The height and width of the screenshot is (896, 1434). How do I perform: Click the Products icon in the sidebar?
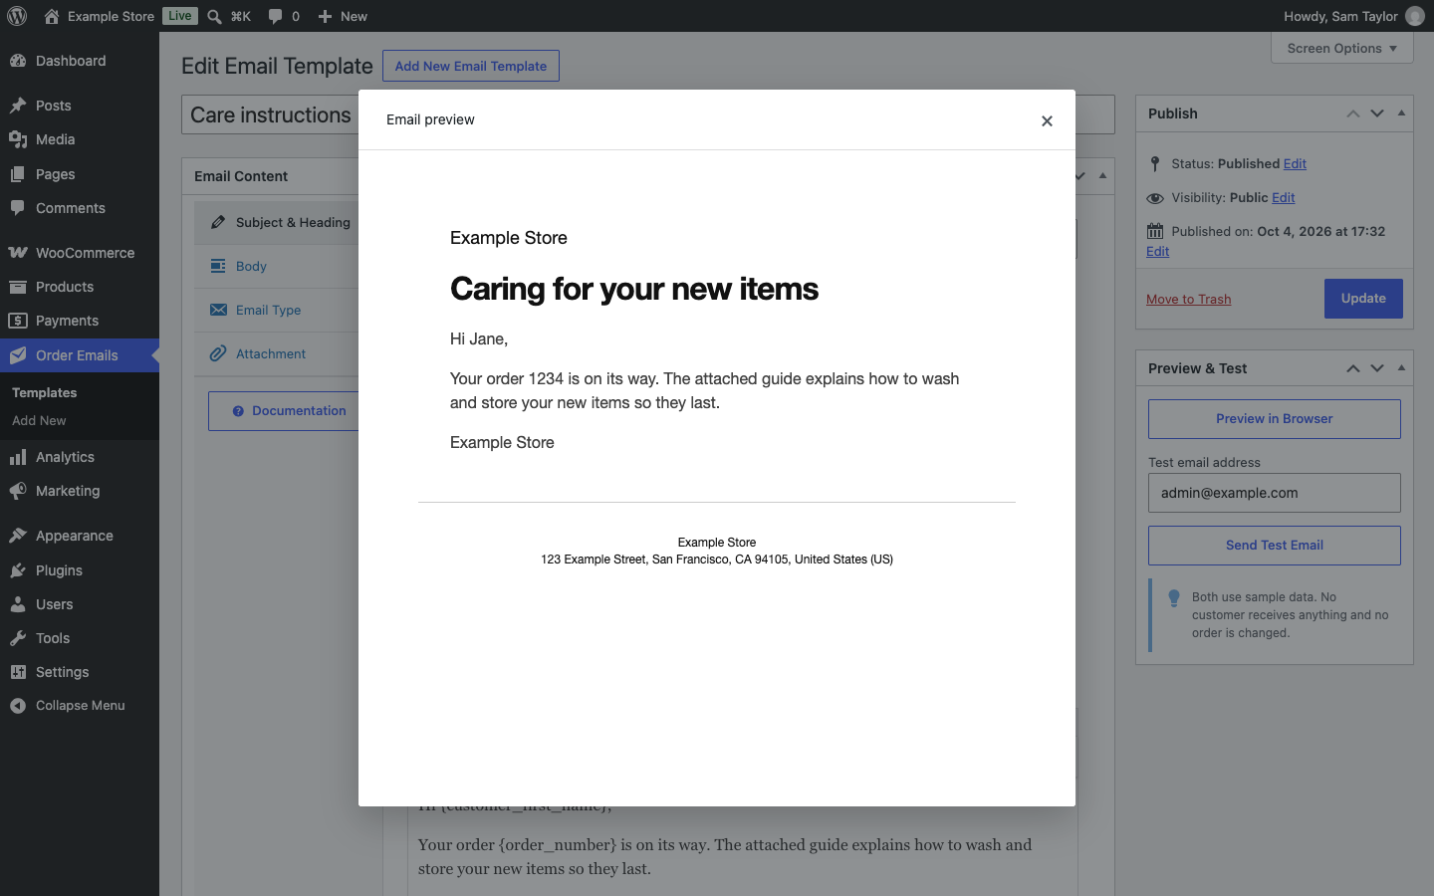coord(18,287)
